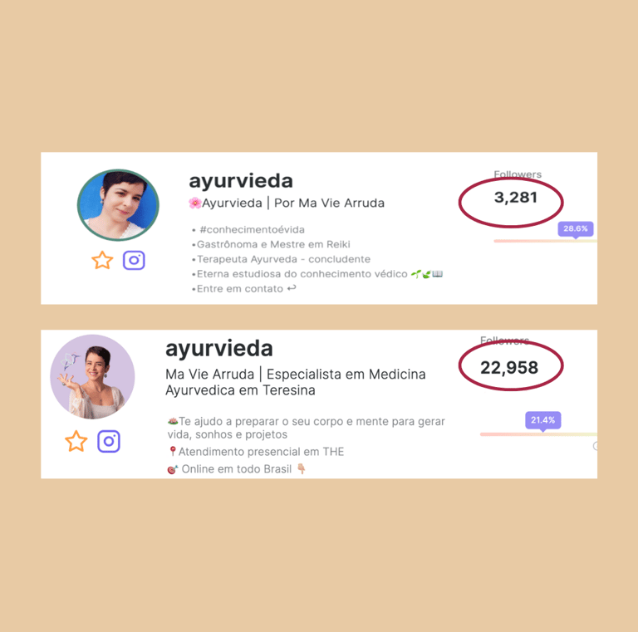Open the bottom ayurvieda username heading
Screen dimensions: 638x632
(x=219, y=349)
